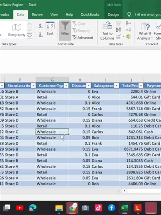Click the StoreLocation header cell

point(20,86)
